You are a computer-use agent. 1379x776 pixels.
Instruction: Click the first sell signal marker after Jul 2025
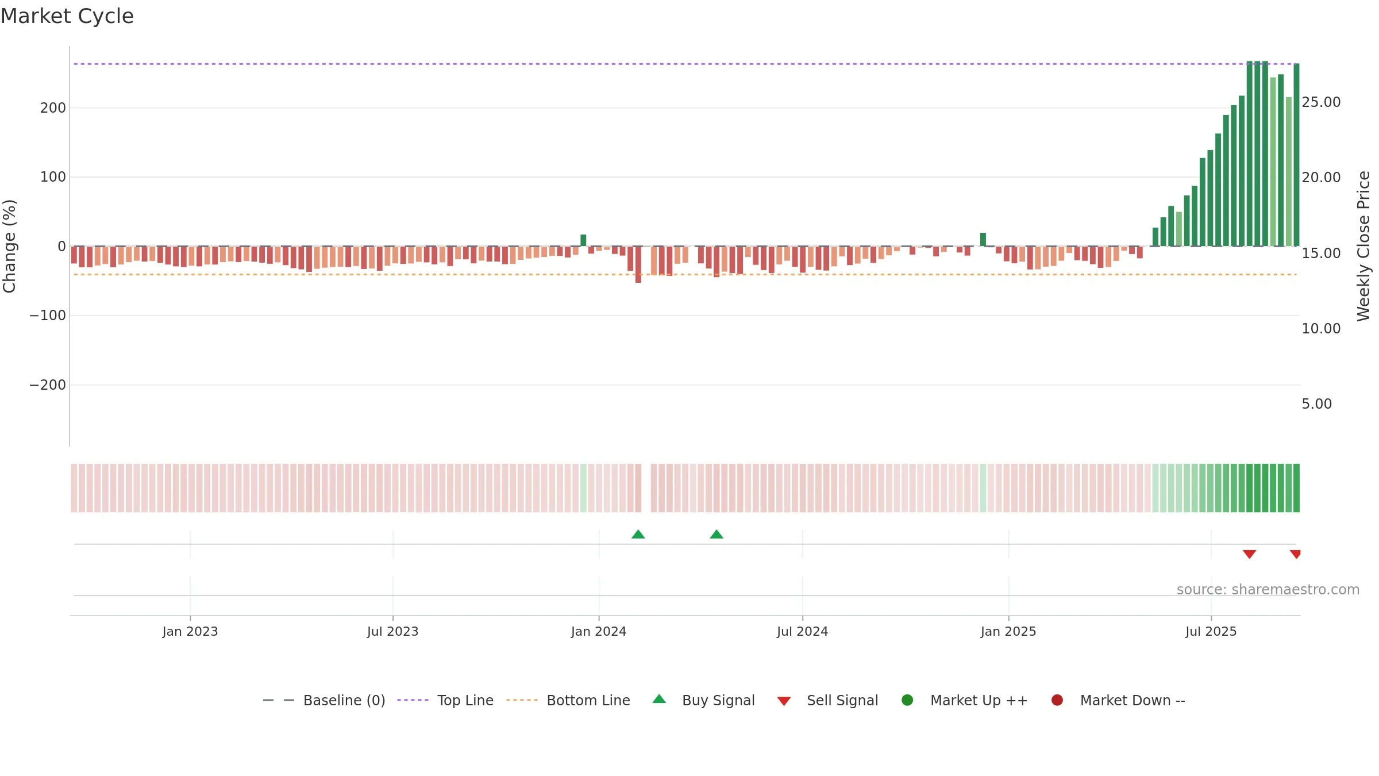1250,554
